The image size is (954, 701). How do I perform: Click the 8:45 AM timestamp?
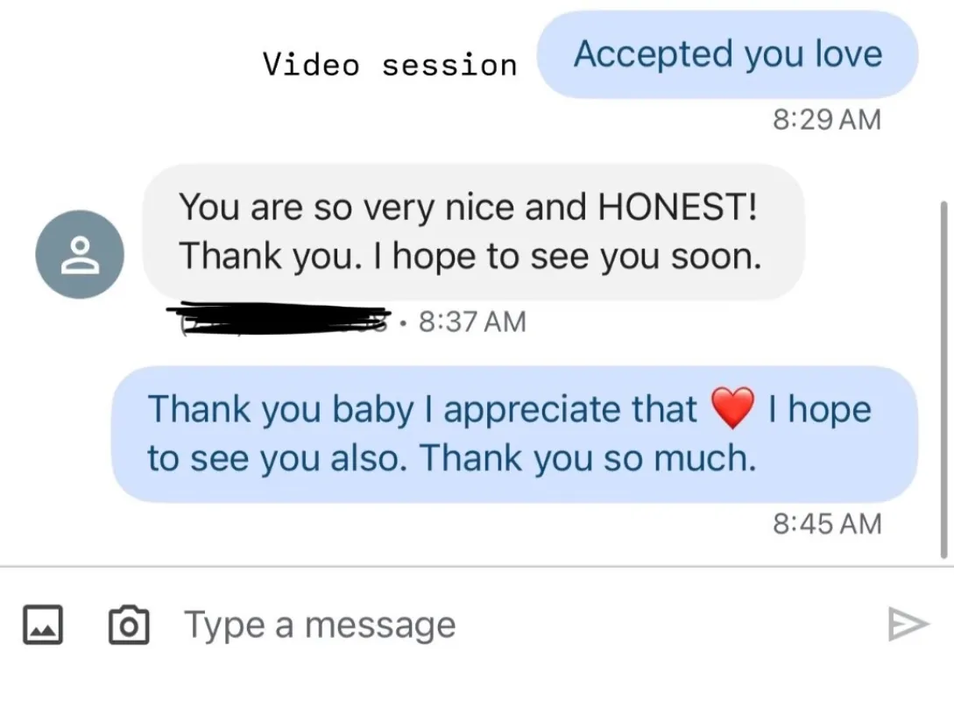point(826,523)
